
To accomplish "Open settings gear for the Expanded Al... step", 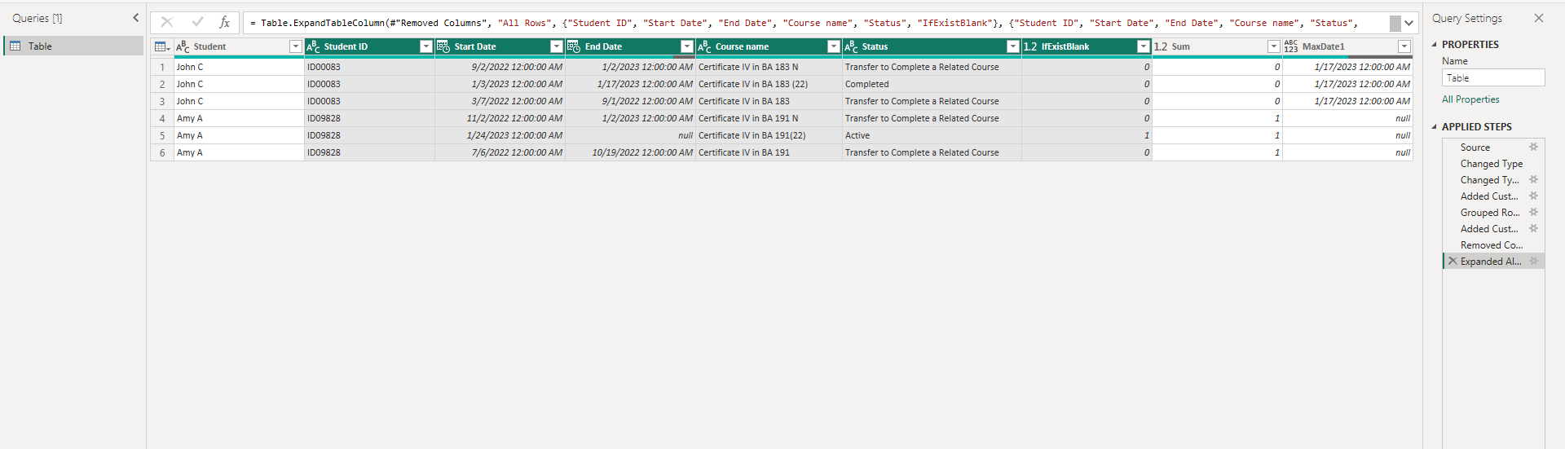I will pos(1533,262).
